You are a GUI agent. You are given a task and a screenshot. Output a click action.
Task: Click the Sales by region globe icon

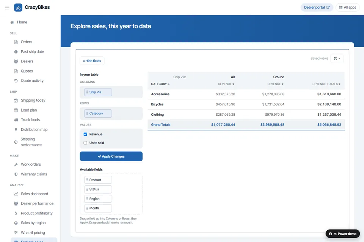point(16,223)
